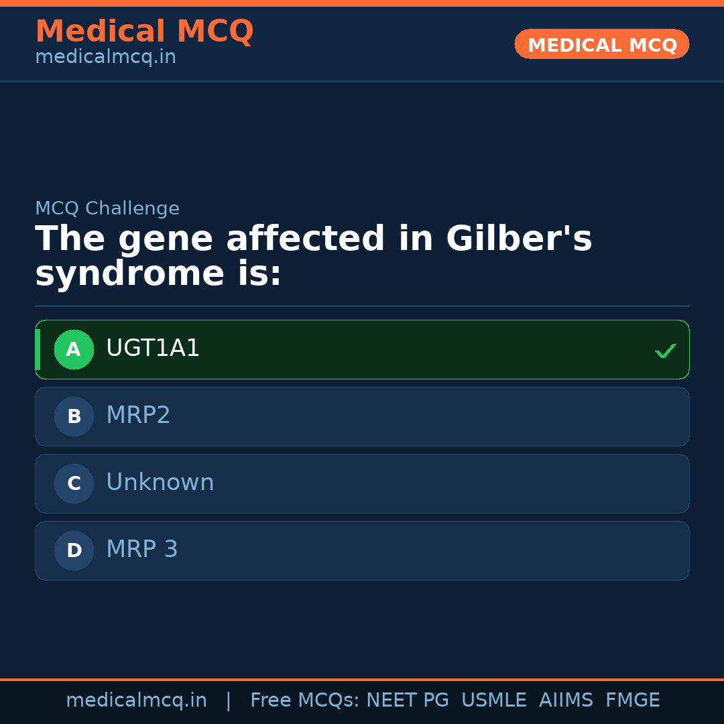This screenshot has height=724, width=724.
Task: Open the footer medicalmcq.in link
Action: 136,701
